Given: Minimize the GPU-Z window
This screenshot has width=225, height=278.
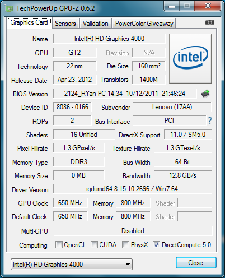Looking at the screenshot, I should click(172, 6).
